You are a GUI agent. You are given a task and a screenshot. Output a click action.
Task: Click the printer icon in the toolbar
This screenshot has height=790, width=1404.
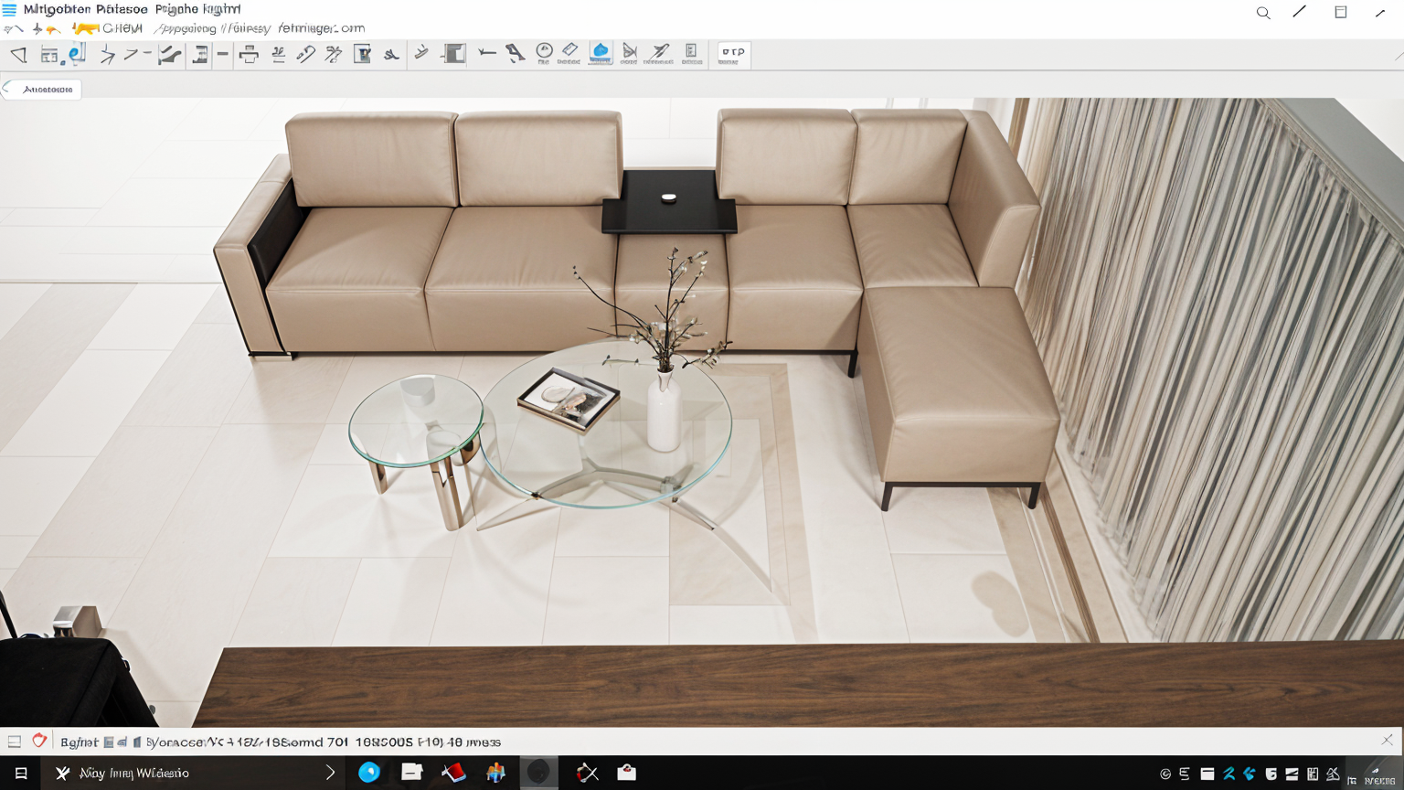[x=249, y=55]
